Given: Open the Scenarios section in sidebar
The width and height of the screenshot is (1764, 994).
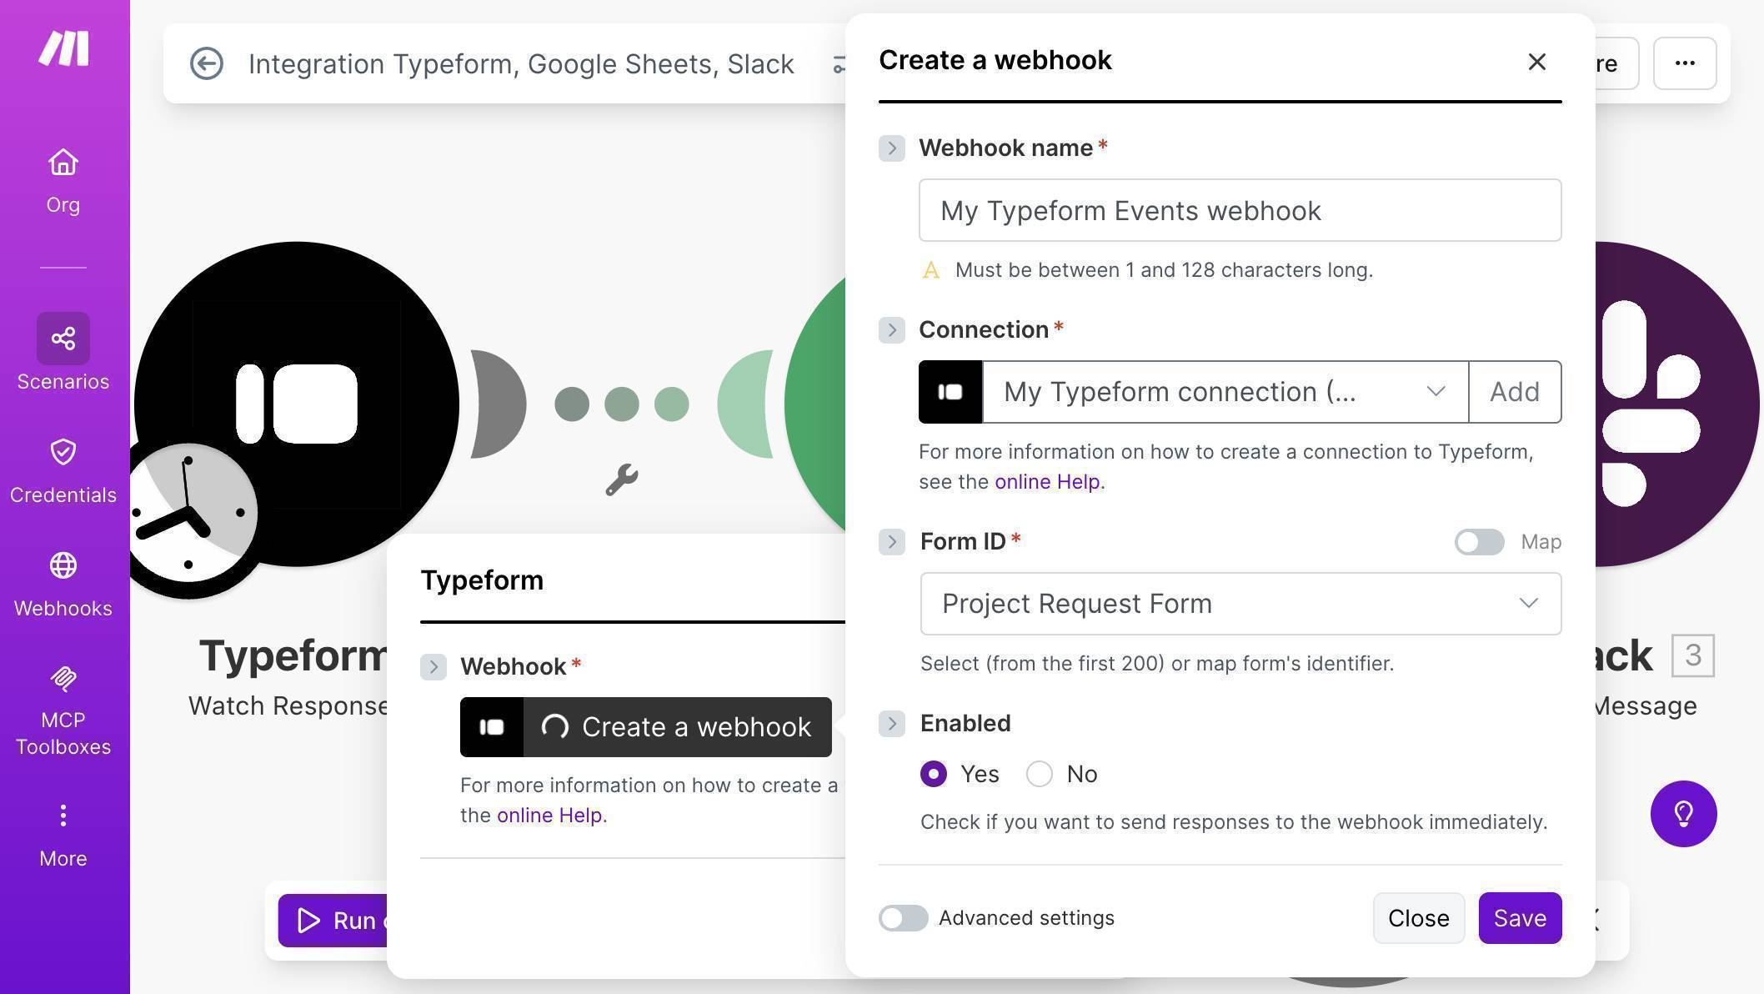Looking at the screenshot, I should 63,354.
